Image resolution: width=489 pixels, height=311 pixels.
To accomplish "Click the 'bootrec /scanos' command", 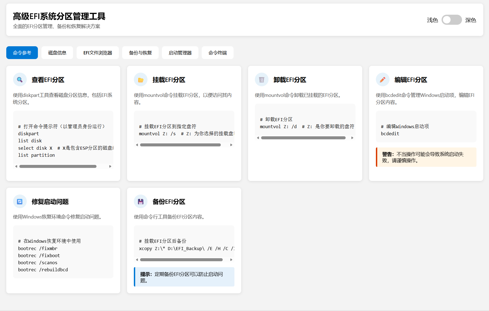I will pos(38,263).
